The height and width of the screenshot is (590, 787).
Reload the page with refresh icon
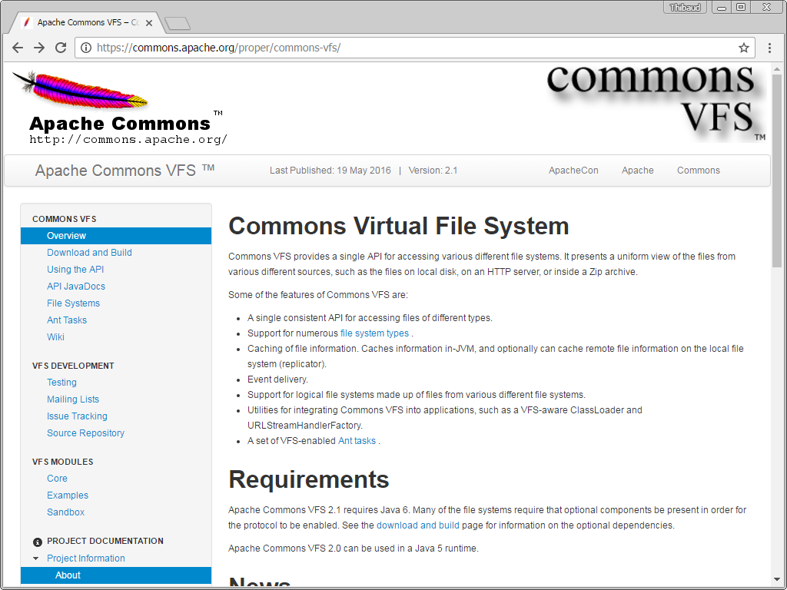61,48
